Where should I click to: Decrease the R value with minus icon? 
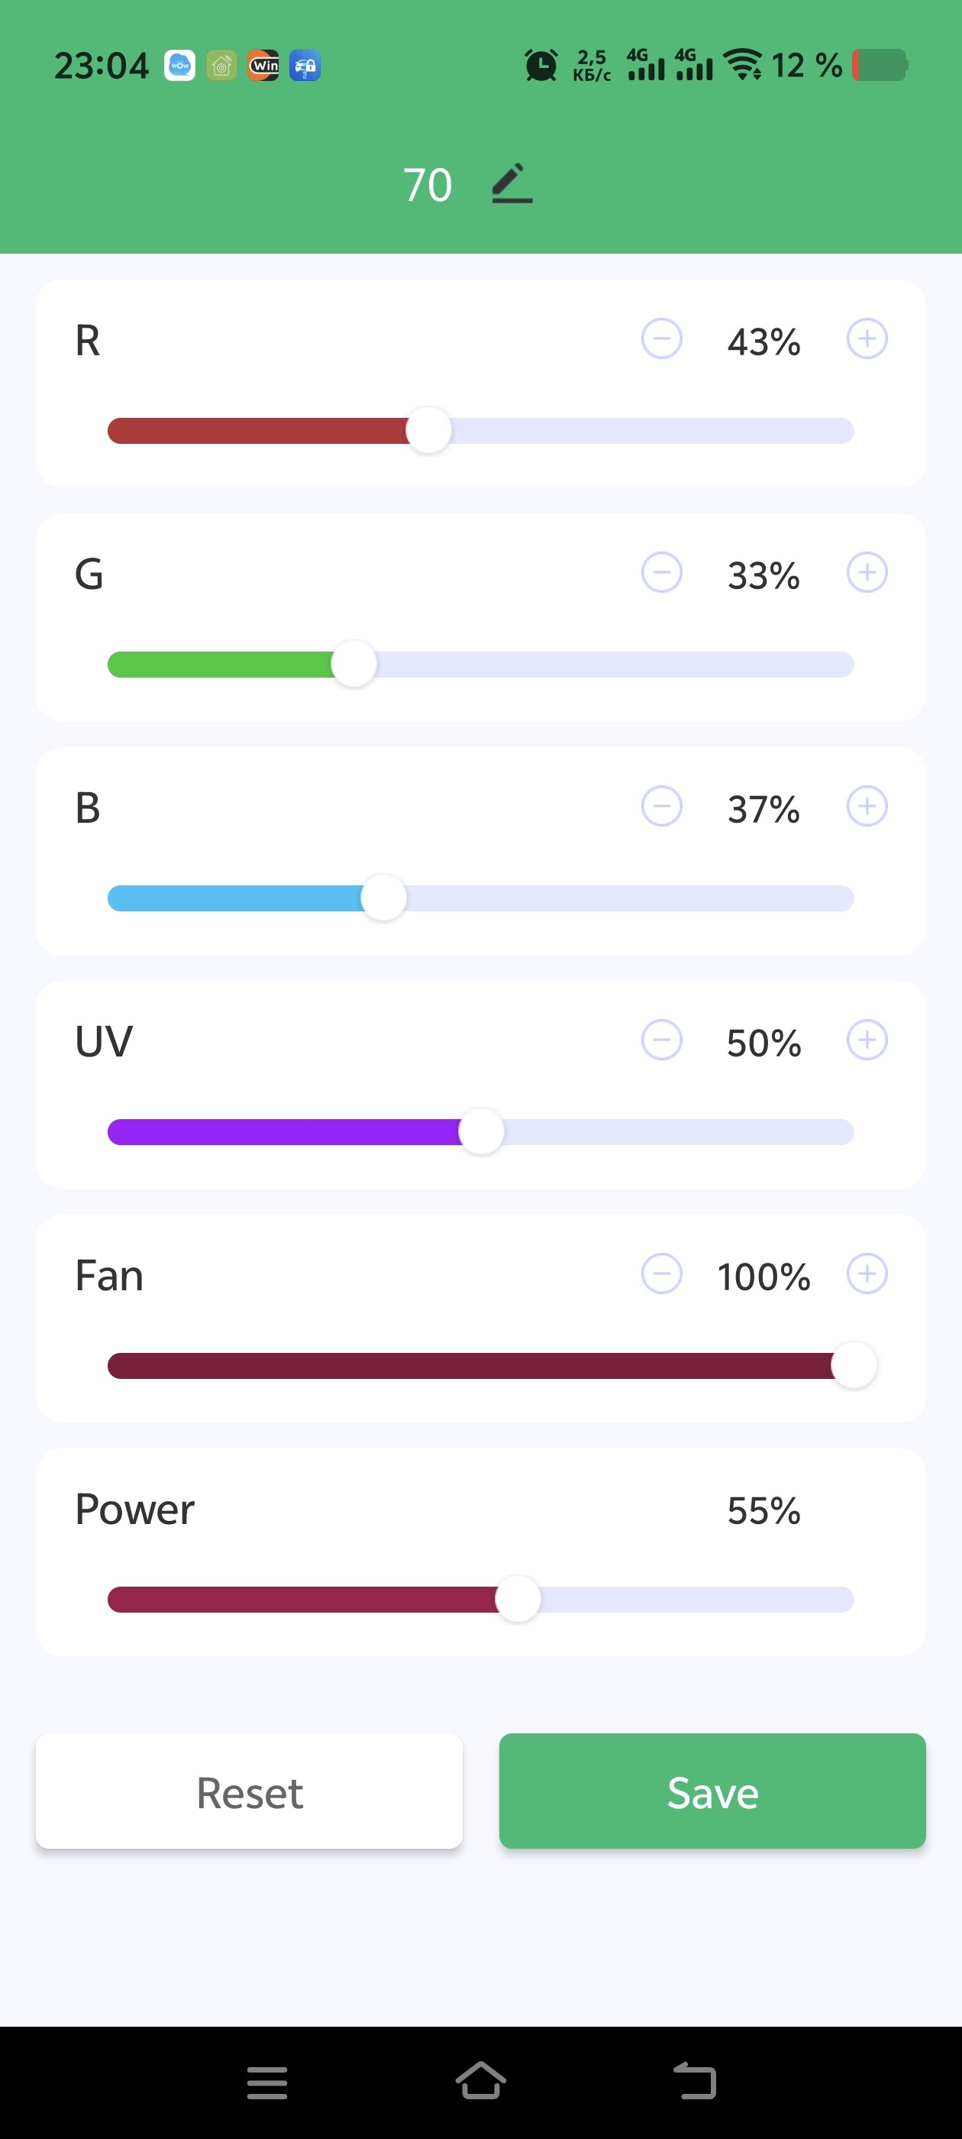click(661, 338)
